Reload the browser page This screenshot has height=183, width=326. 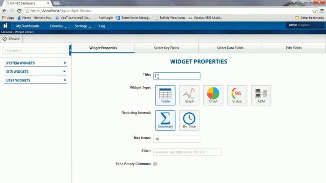coord(19,11)
